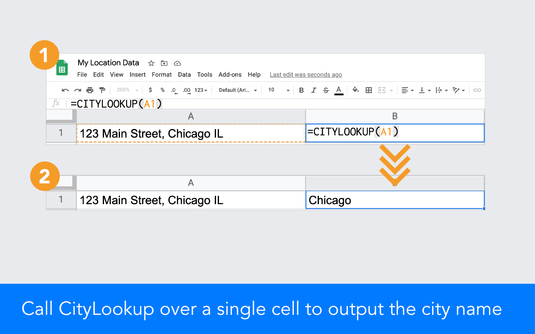Expand the Default (Arial) font dropdown
Screen dimensions: 535x334
point(237,90)
